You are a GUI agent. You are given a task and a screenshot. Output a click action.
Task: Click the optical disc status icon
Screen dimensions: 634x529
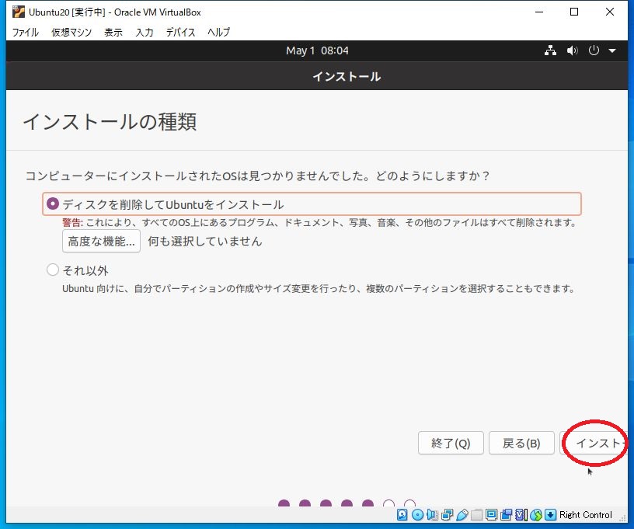pos(417,514)
